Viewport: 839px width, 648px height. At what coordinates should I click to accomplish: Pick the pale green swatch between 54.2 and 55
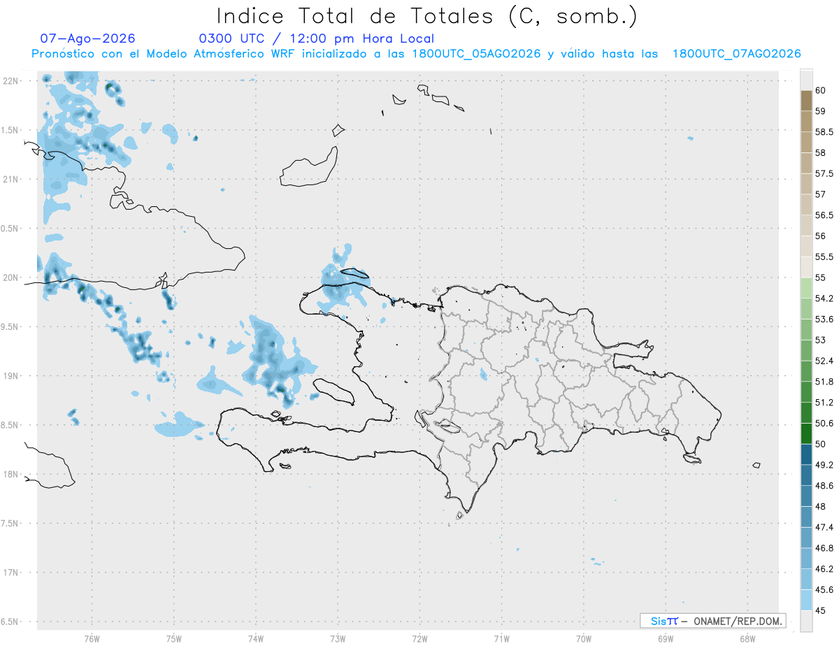[806, 288]
